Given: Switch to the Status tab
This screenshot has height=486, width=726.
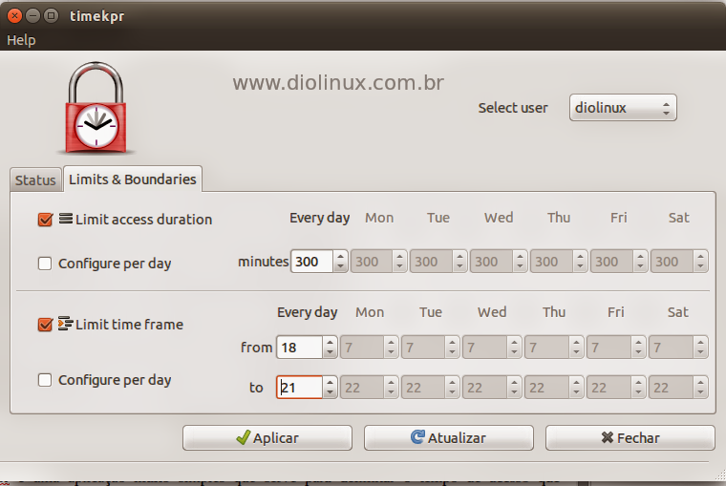Looking at the screenshot, I should [35, 180].
